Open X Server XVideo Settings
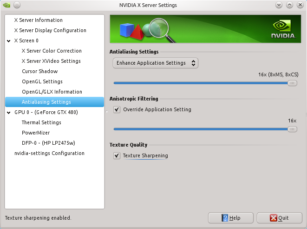The width and height of the screenshot is (307, 229). click(x=51, y=61)
